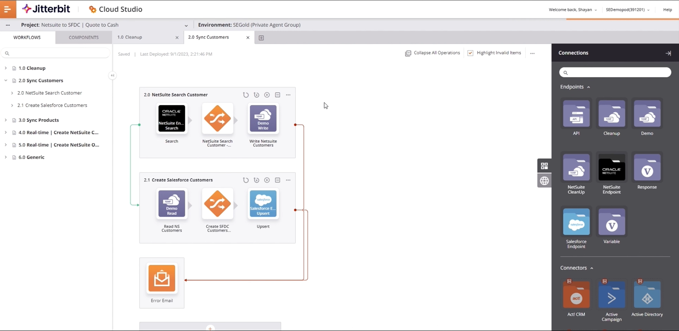
Task: Choose the NetSuite CleanUp endpoint
Action: click(576, 168)
